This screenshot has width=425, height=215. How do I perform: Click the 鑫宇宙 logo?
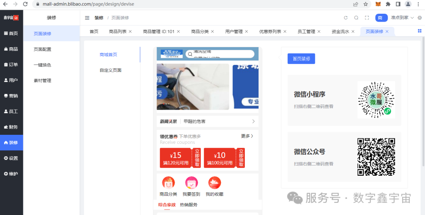(x=11, y=18)
